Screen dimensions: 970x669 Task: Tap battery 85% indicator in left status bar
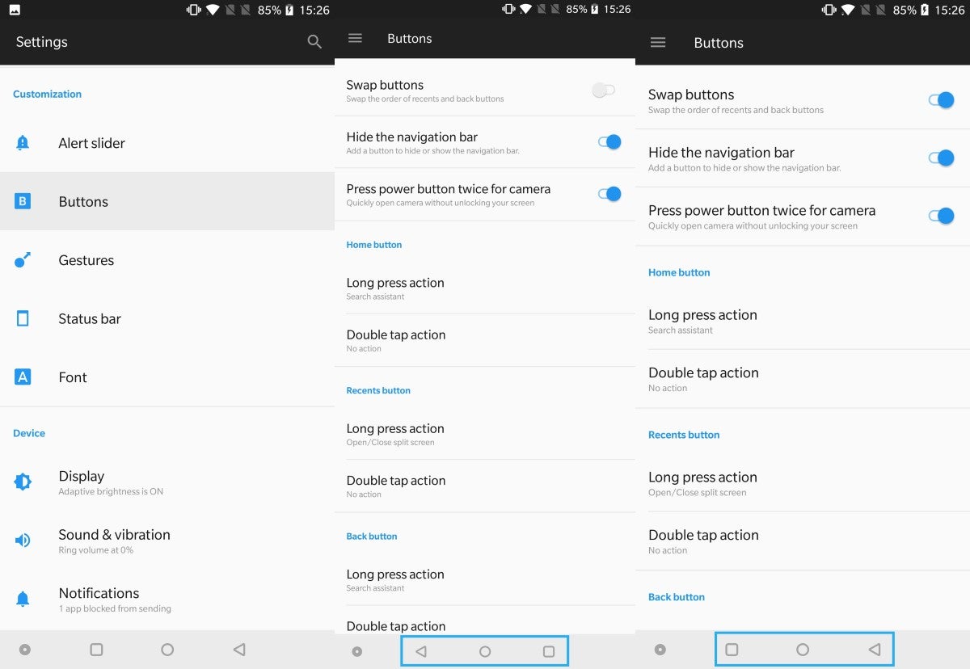[x=276, y=10]
